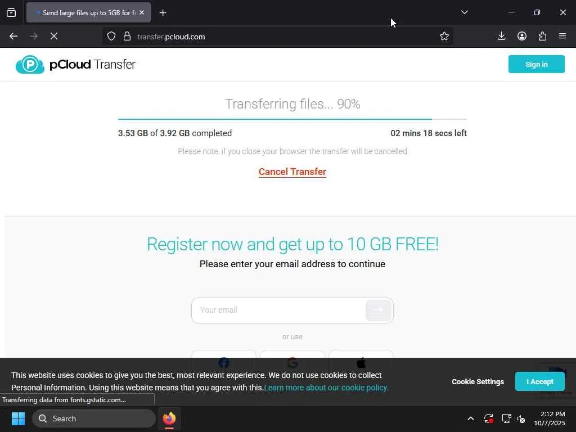
Task: Open Firefox View button
Action: [11, 12]
